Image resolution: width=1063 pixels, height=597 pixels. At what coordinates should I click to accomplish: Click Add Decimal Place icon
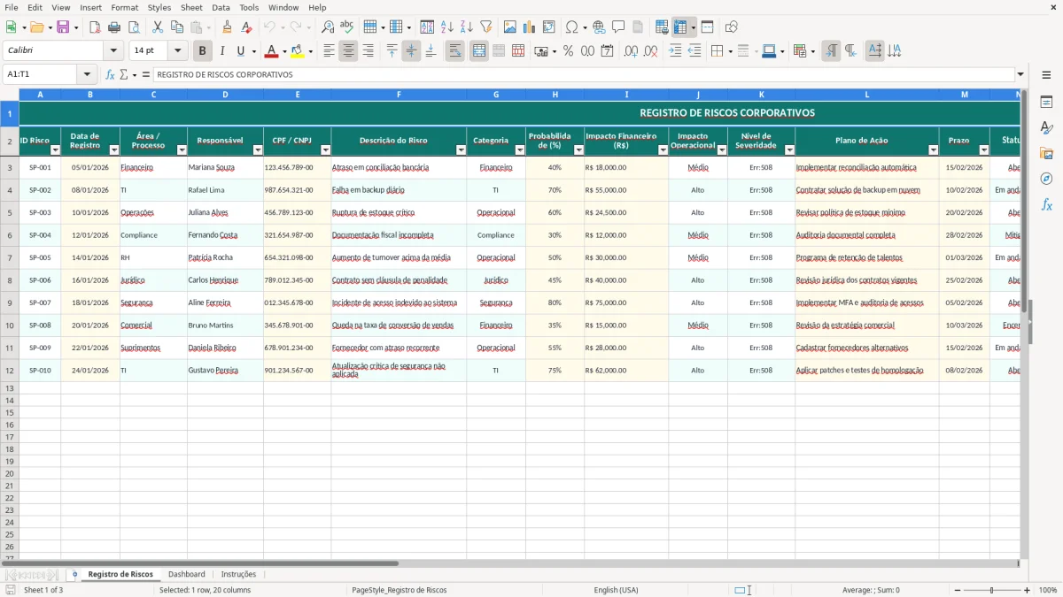click(631, 51)
